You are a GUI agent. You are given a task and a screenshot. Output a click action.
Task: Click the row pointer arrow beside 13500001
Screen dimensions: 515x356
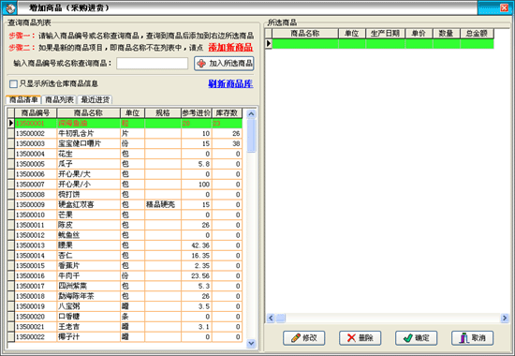click(11, 123)
